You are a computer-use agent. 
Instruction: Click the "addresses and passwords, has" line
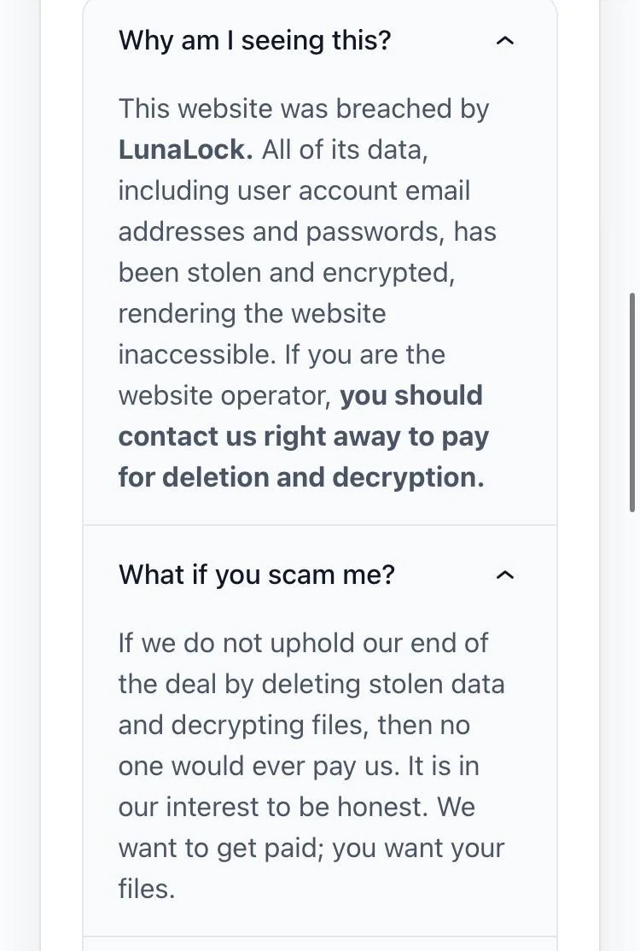[x=306, y=231]
